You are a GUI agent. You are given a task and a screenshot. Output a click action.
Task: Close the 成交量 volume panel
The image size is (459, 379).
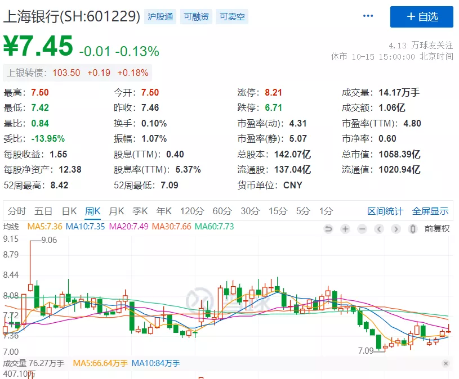tap(446, 363)
